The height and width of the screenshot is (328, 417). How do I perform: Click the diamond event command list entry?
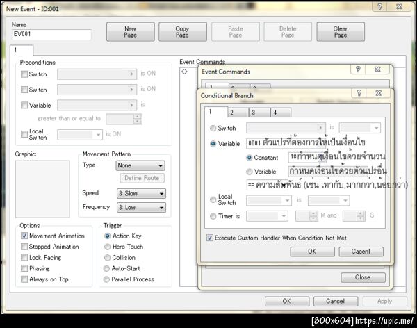coord(184,72)
